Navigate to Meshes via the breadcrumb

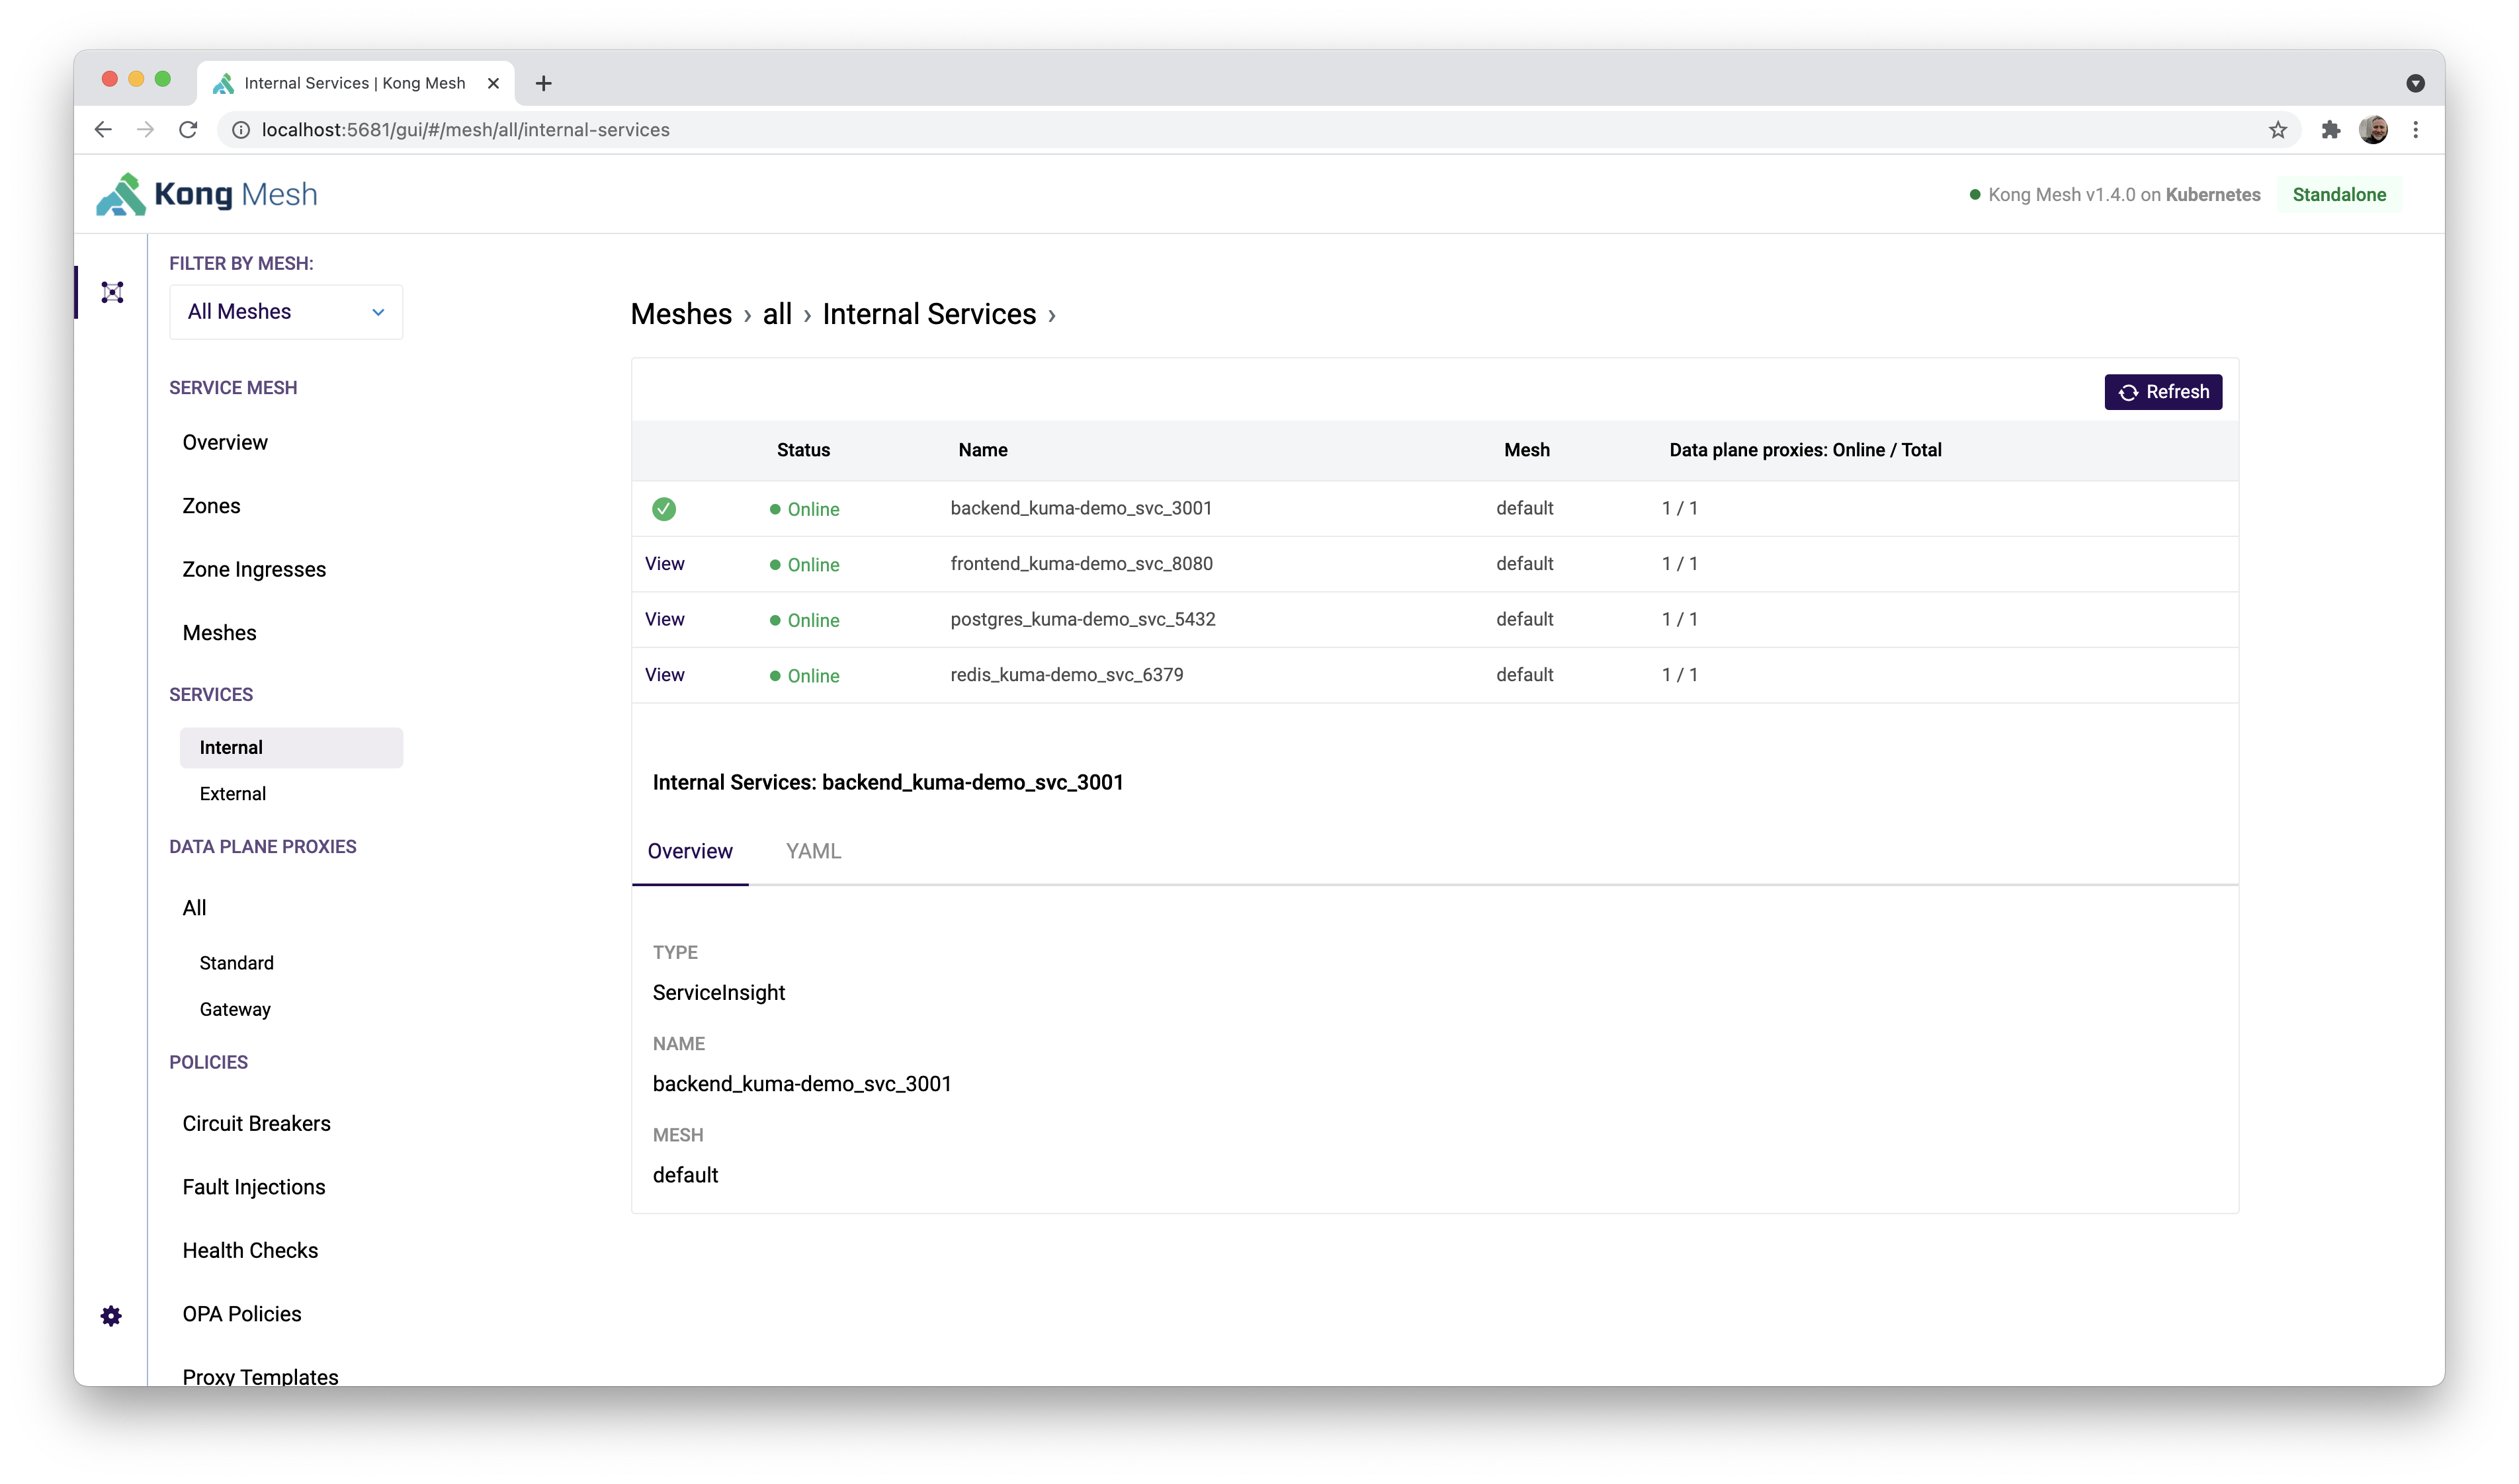click(681, 313)
